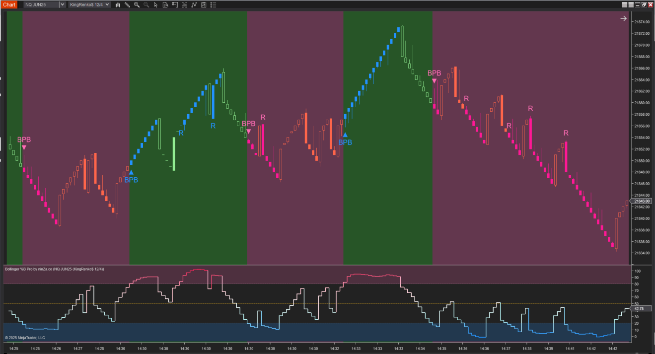Screen dimensions: 655x354
Task: Open the chart bar style icon
Action: click(118, 4)
